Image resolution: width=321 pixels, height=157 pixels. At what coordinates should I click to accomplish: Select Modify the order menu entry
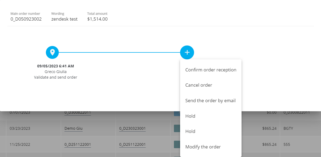[203, 147]
